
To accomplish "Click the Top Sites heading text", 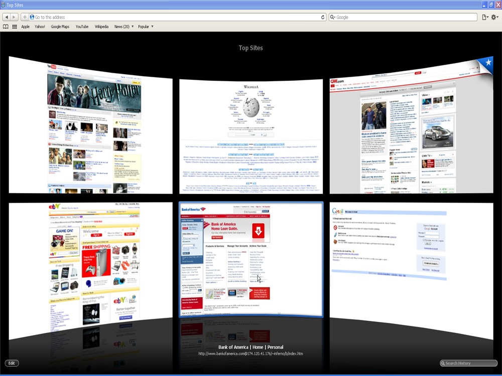I will pyautogui.click(x=250, y=48).
